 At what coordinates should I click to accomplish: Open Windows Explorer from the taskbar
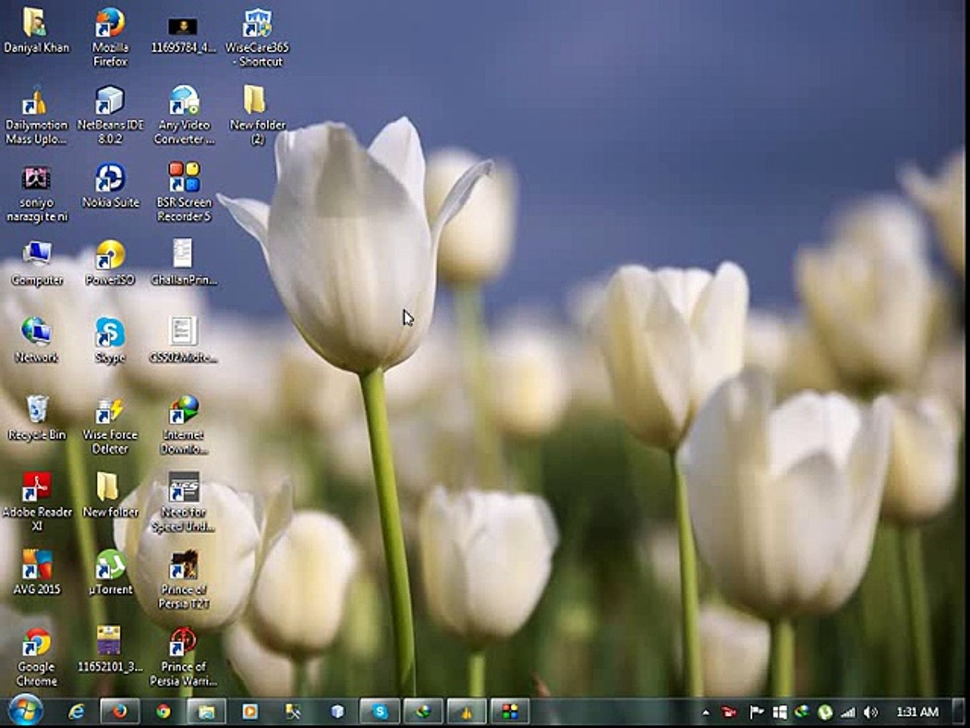[x=206, y=711]
